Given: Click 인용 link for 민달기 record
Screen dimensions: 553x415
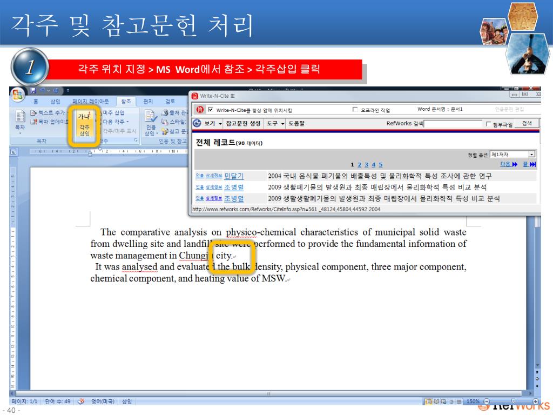Looking at the screenshot, I should [200, 176].
